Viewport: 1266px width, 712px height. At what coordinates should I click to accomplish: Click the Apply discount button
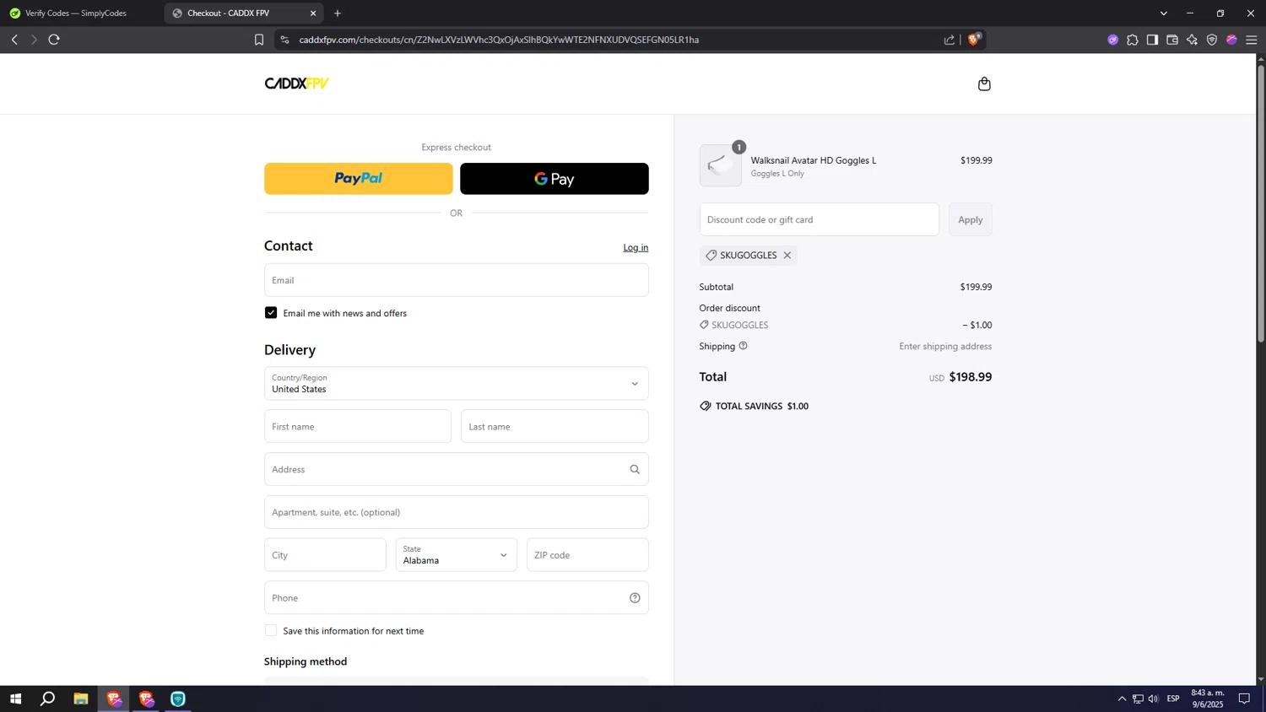(970, 219)
